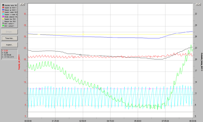The width and height of the screenshot is (203, 122).
Task: Click the cyan Supply c water swatch
Action: (3, 14)
